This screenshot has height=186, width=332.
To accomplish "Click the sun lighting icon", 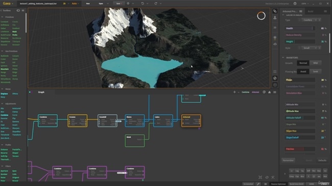I will click(275, 38).
